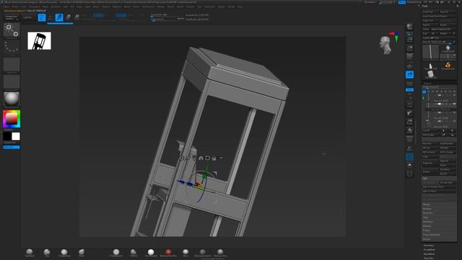Click the gizmo Home (mesh to axis) icon
The width and height of the screenshot is (462, 260).
(201, 158)
